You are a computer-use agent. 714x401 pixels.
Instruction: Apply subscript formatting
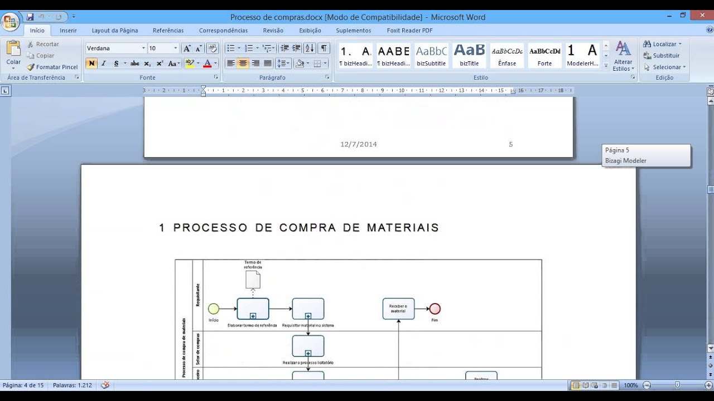pos(147,63)
